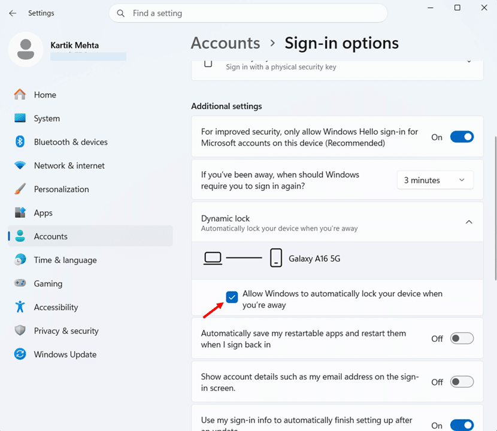Collapse the Dynamic lock section

469,222
